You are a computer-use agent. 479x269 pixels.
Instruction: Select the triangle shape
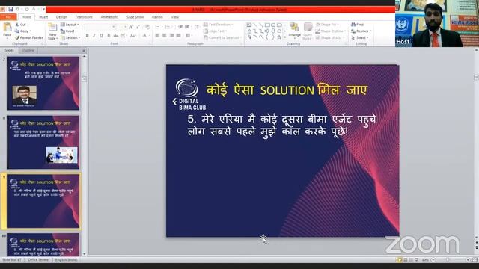(249, 31)
